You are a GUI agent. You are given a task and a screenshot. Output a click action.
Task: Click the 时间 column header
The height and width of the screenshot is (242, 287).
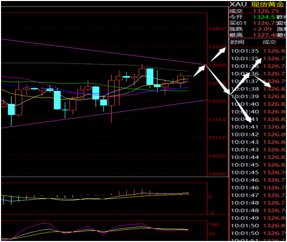click(x=237, y=42)
